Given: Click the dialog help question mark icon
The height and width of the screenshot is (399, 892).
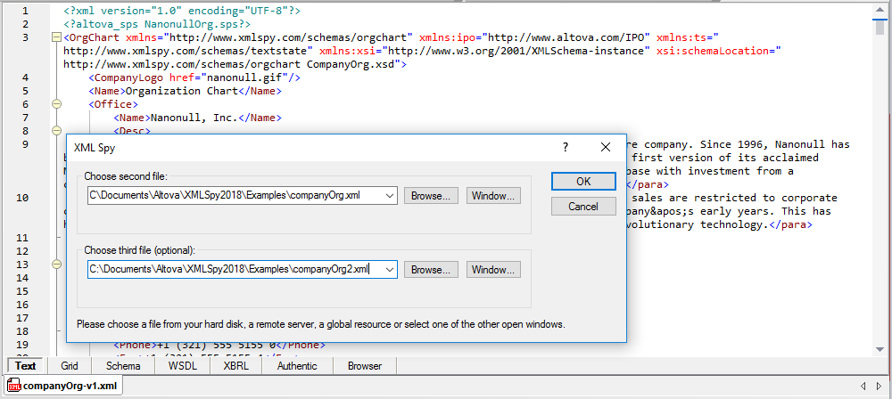Looking at the screenshot, I should point(565,147).
